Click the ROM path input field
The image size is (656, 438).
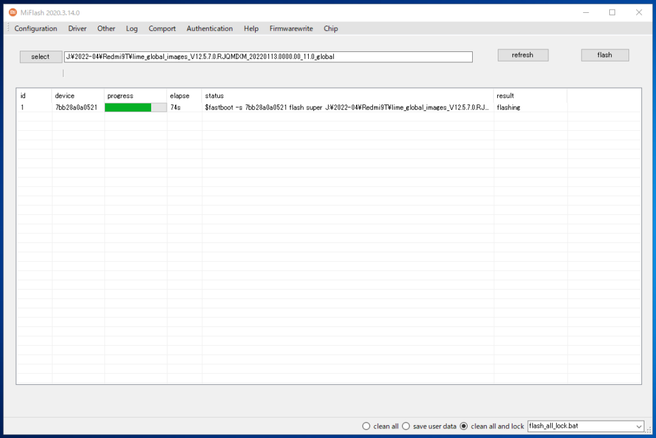pos(267,56)
